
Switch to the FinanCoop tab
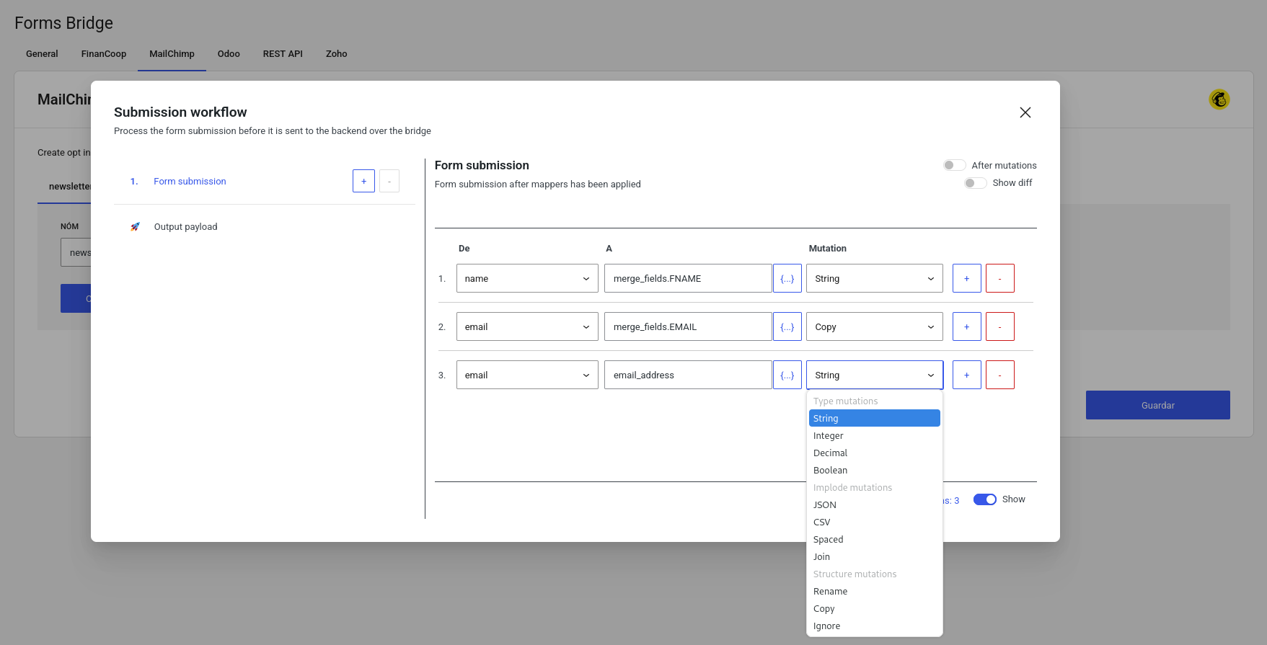click(104, 54)
